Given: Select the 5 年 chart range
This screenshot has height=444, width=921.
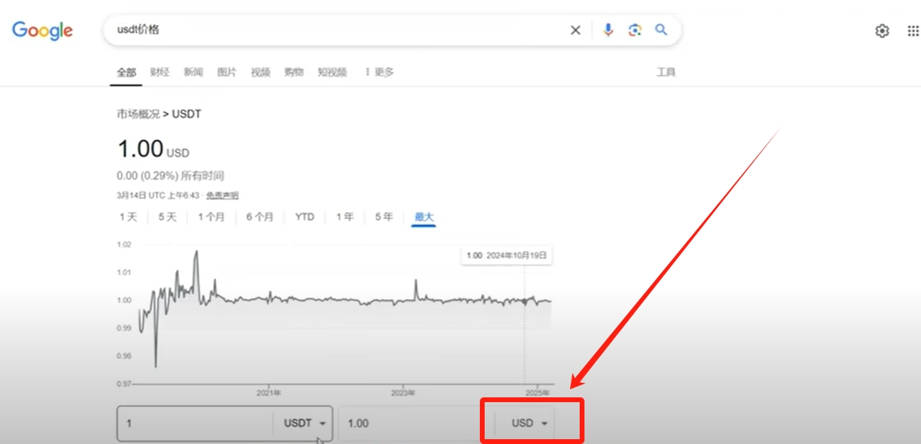Looking at the screenshot, I should click(x=384, y=217).
